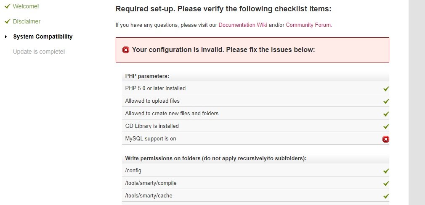Click green checkmark for /tools/smarty/cache
Viewport: 425px width, 205px height.
386,196
